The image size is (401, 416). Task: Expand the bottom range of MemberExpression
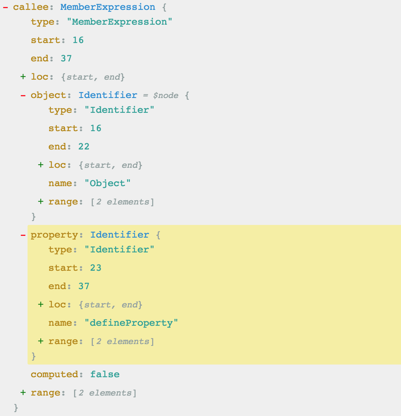tap(23, 392)
